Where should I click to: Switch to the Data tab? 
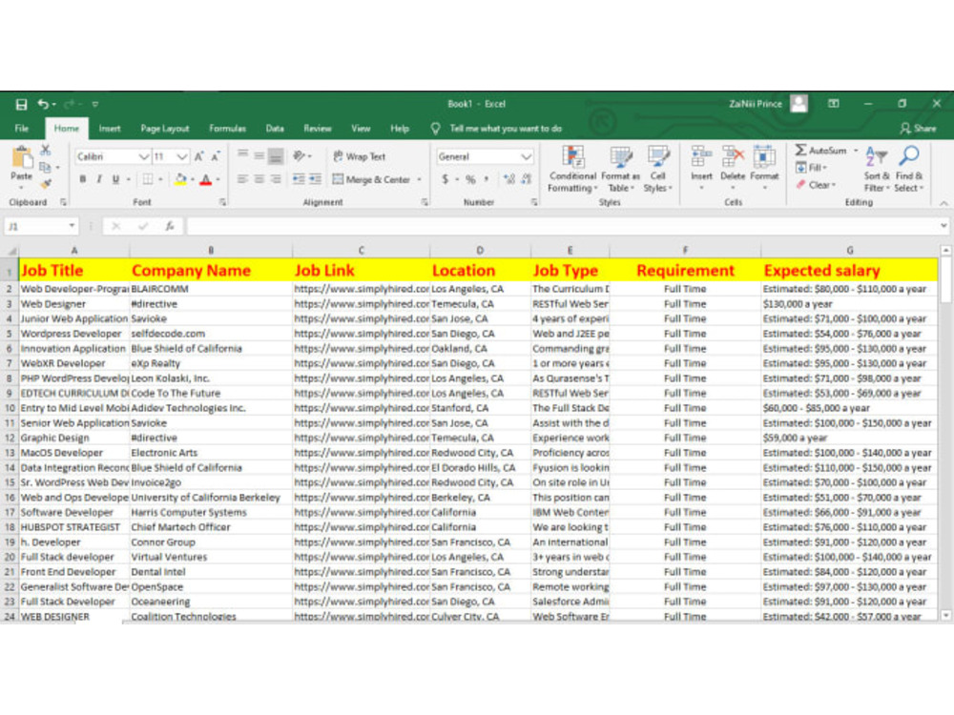[275, 129]
